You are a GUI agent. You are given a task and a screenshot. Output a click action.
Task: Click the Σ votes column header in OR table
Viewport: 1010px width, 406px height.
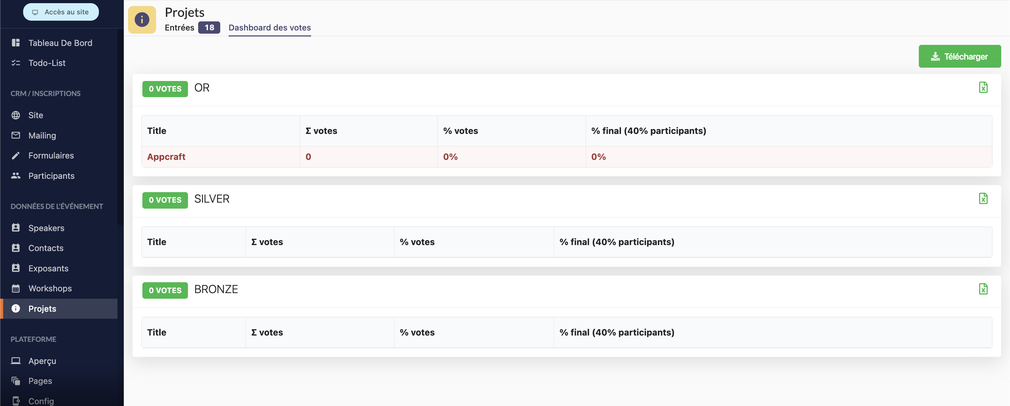click(321, 131)
